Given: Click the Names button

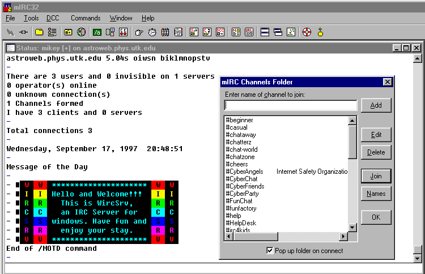Looking at the screenshot, I should (376, 194).
